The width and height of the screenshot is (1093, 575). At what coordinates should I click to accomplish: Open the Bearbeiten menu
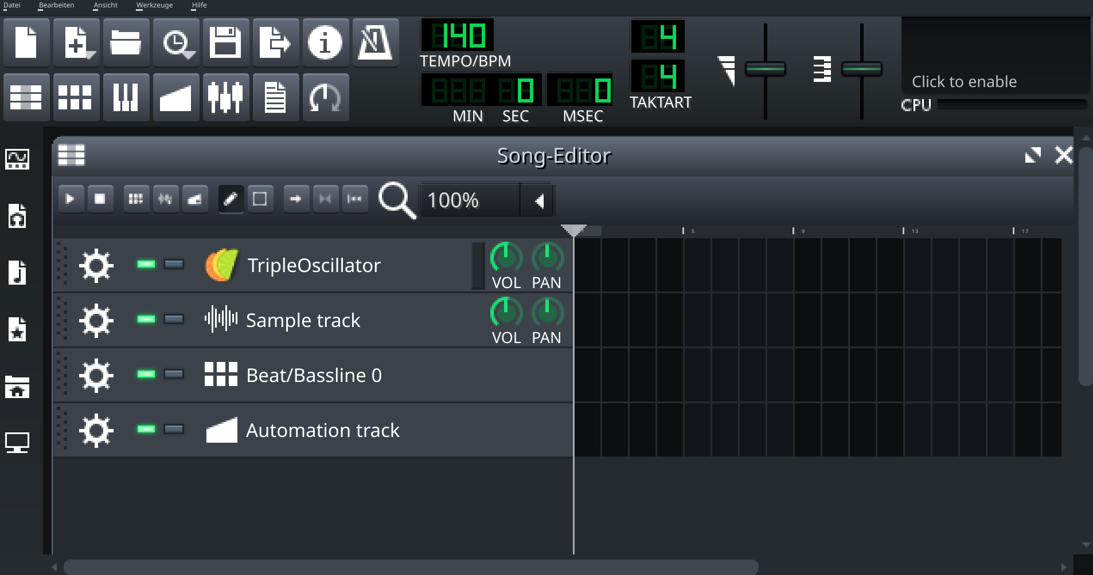[x=56, y=5]
